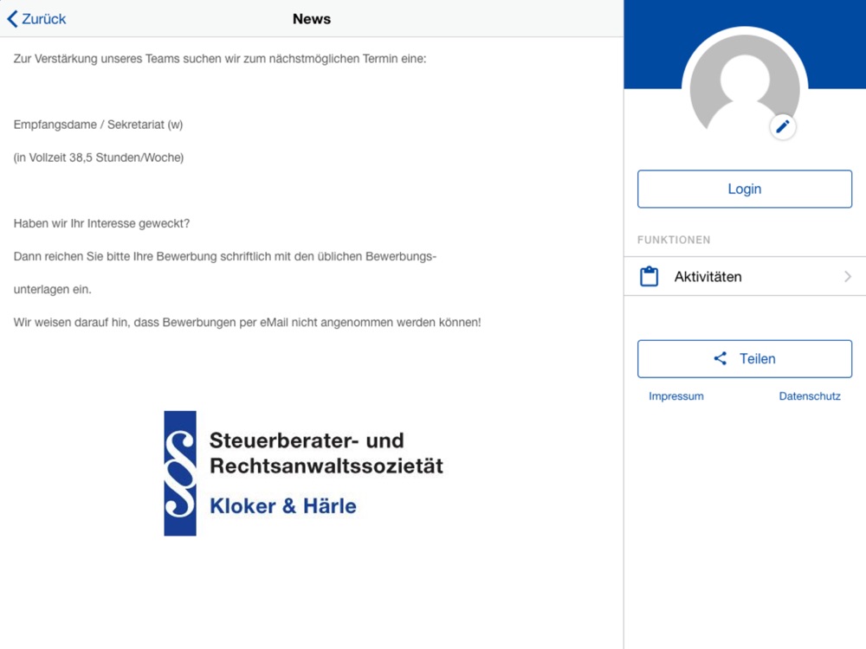Open the Impressum link
This screenshot has height=649, width=866.
[x=676, y=396]
